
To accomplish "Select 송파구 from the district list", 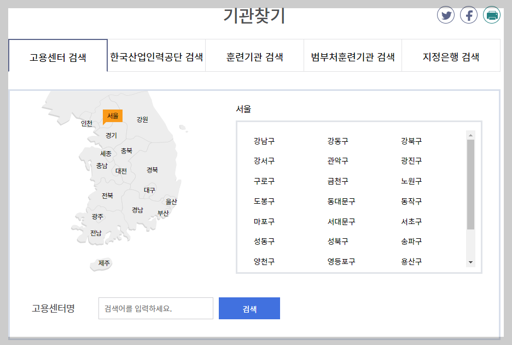I will [411, 242].
